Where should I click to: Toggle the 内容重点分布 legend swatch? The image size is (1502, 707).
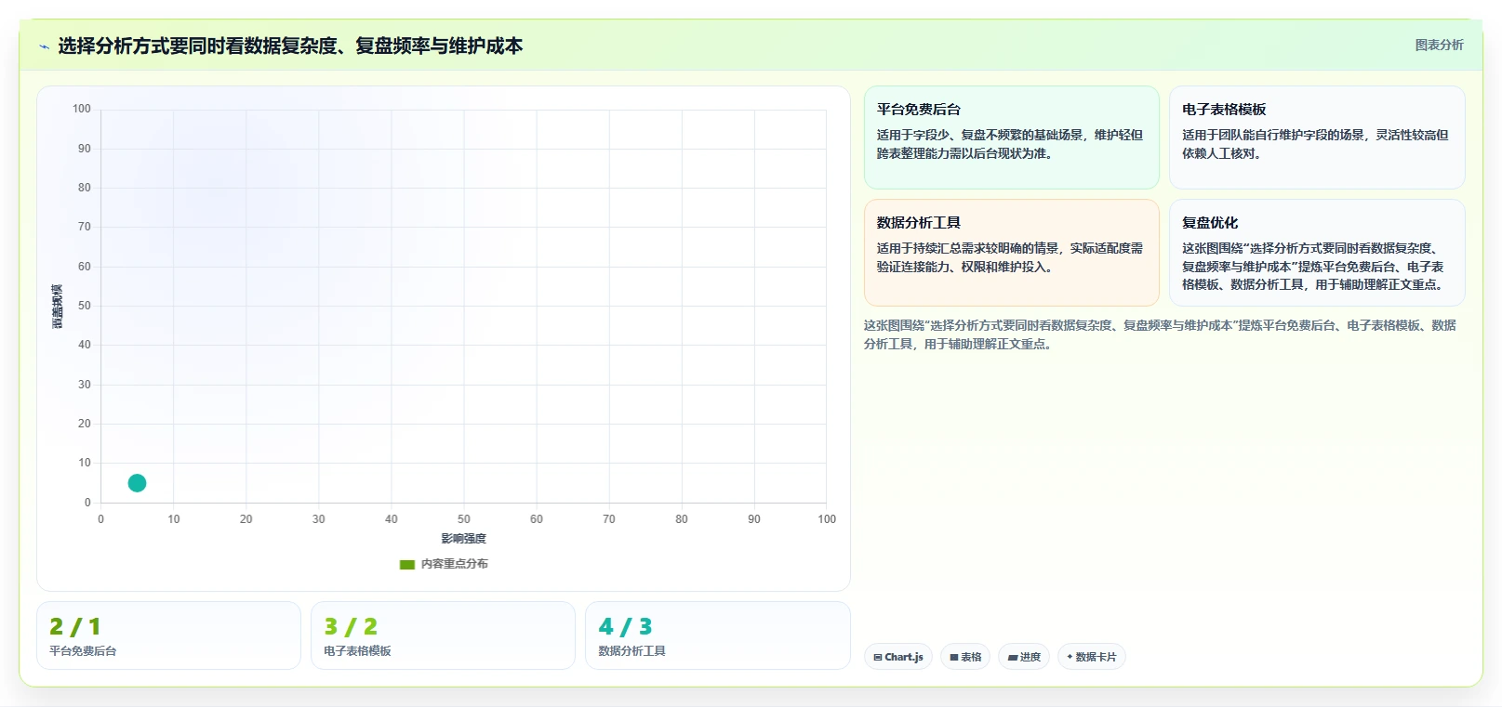pyautogui.click(x=406, y=564)
